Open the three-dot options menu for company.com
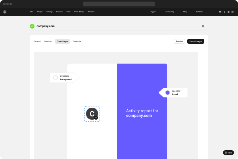Image resolution: width=238 pixels, height=159 pixels. (208, 26)
